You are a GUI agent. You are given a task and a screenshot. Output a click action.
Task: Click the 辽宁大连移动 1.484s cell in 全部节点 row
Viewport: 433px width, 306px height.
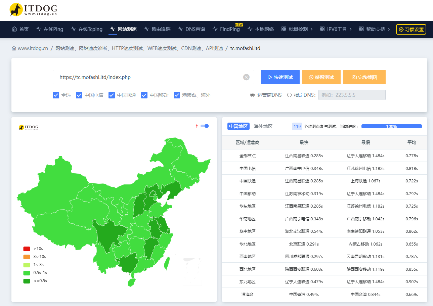click(365, 156)
